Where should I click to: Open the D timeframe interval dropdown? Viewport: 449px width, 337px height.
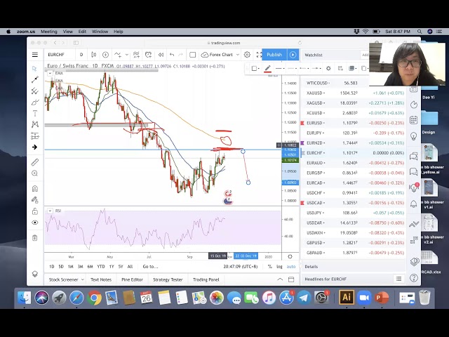click(81, 55)
